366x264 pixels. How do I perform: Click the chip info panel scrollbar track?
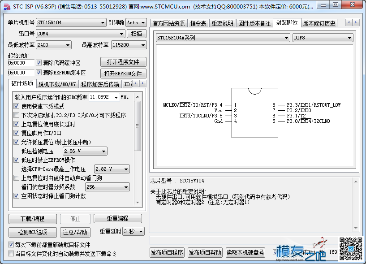[356, 205]
